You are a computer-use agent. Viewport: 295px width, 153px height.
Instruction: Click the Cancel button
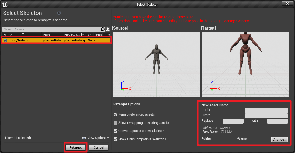(x=99, y=148)
